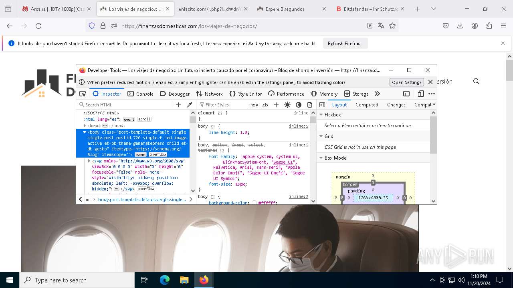Open Firefox application hamburger menu
The height and width of the screenshot is (288, 513).
click(x=503, y=26)
